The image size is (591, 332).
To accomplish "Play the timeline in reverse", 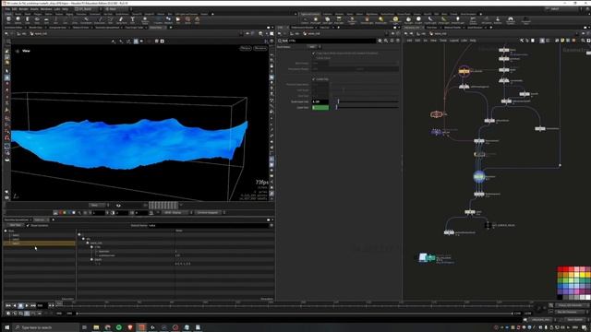I will [x=15, y=305].
